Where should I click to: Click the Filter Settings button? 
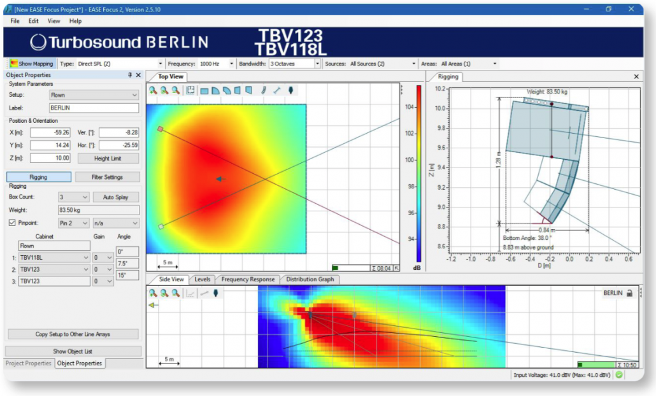click(107, 177)
